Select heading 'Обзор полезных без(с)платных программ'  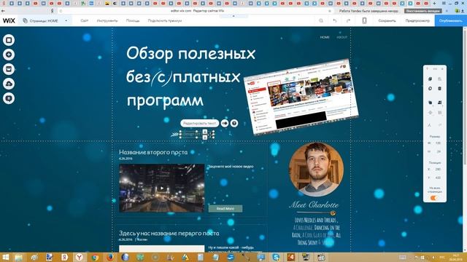point(190,76)
